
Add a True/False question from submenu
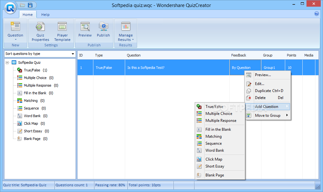pyautogui.click(x=220, y=107)
